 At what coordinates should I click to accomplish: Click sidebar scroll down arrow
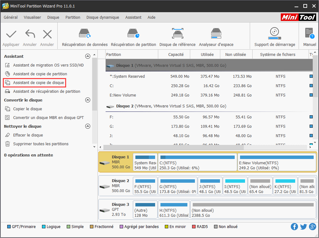pos(94,147)
